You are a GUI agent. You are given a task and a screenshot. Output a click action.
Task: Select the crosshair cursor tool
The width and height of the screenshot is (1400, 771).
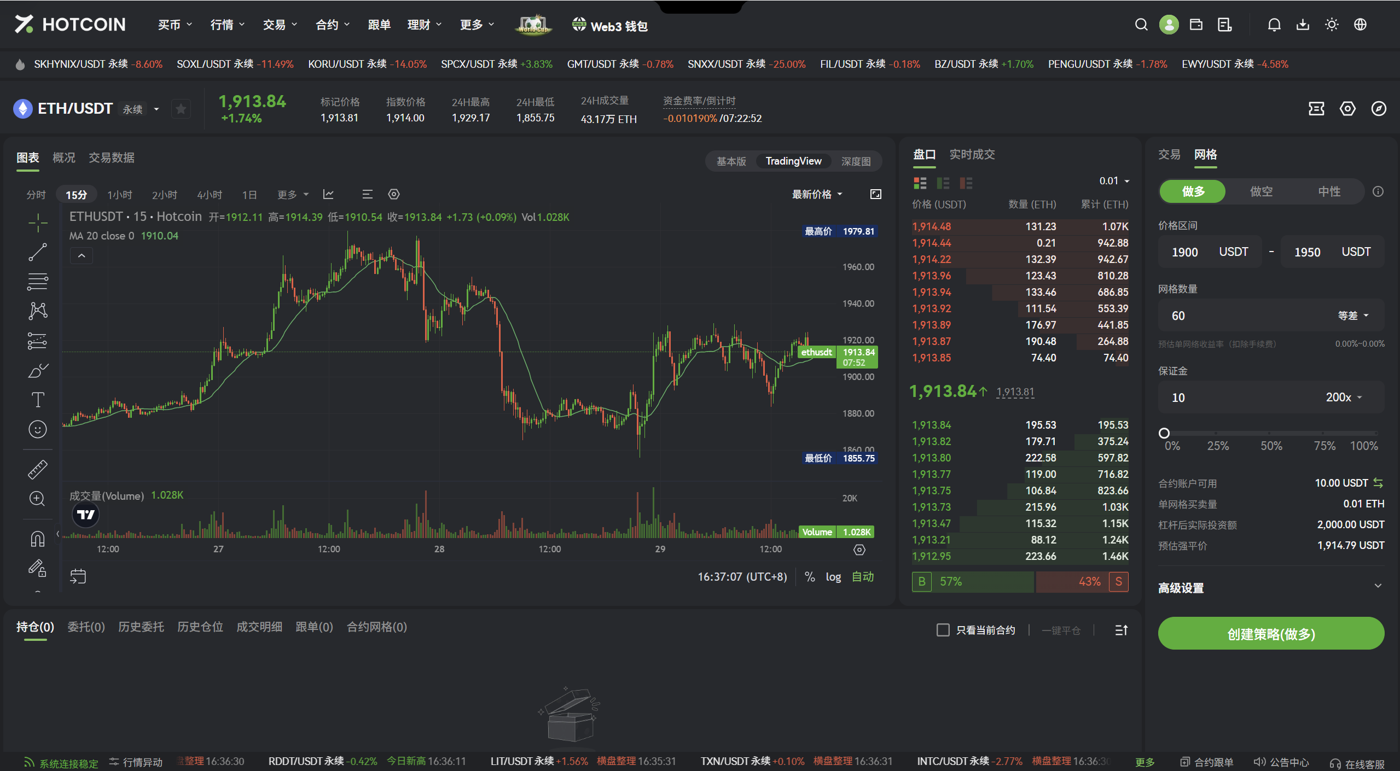click(x=38, y=223)
